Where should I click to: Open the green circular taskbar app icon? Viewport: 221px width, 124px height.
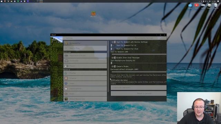18,1
